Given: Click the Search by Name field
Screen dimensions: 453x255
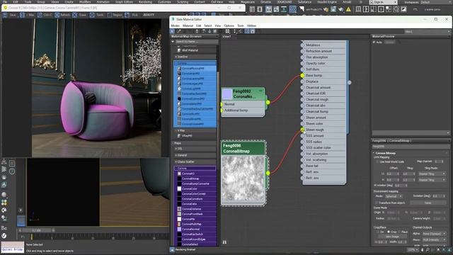Looking at the screenshot, I should point(197,42).
